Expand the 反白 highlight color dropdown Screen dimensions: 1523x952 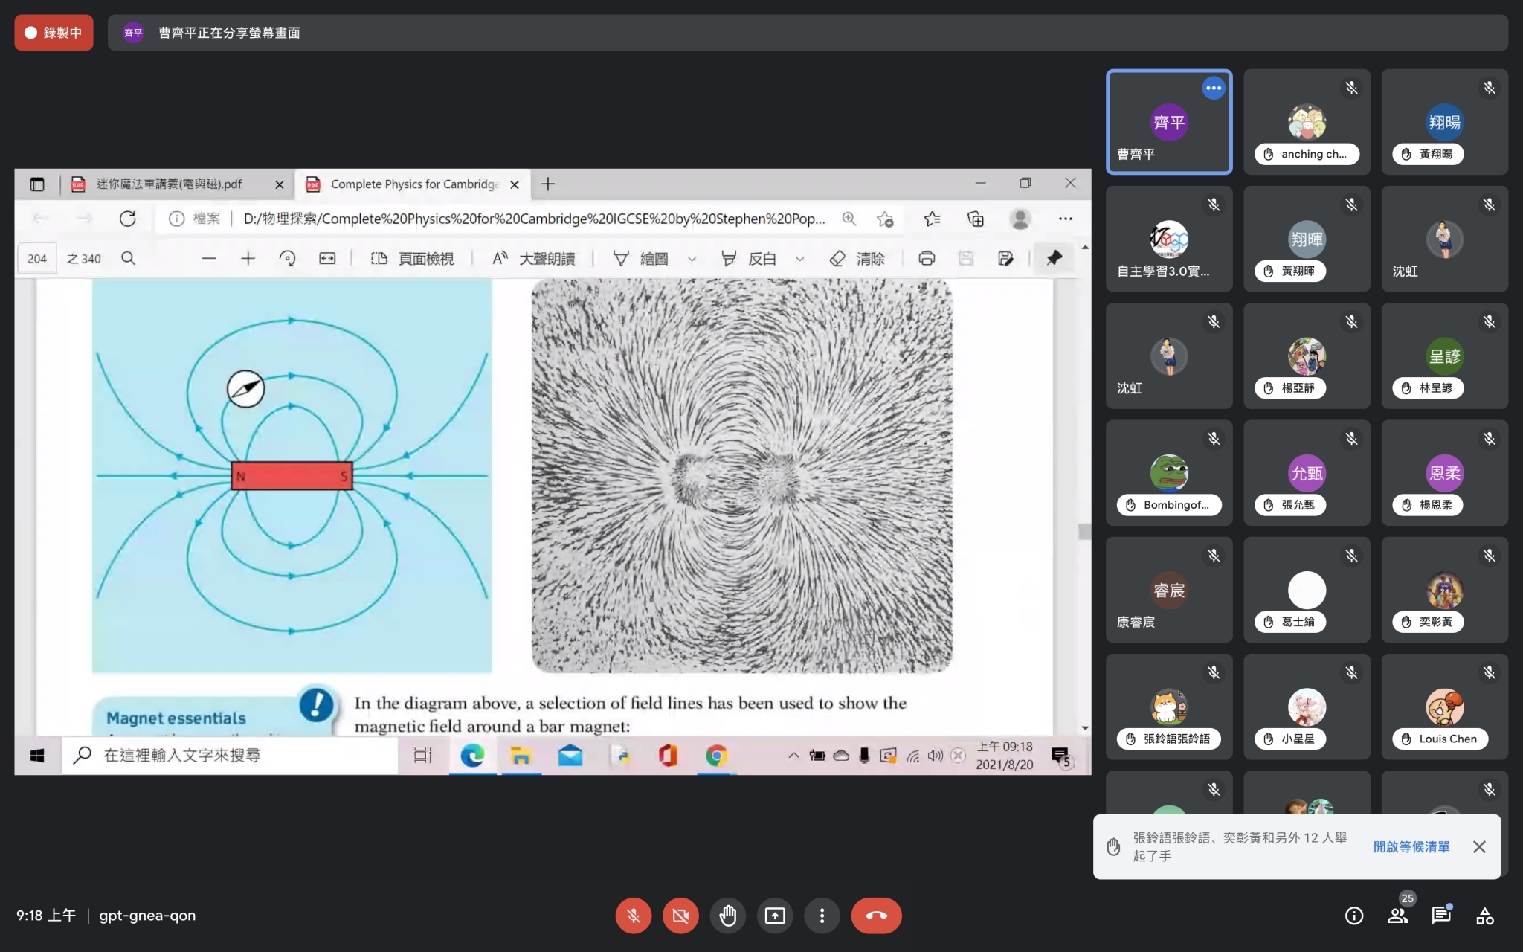tap(799, 259)
